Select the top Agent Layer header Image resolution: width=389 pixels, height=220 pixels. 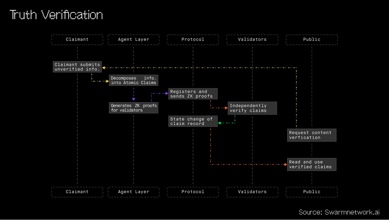(133, 39)
